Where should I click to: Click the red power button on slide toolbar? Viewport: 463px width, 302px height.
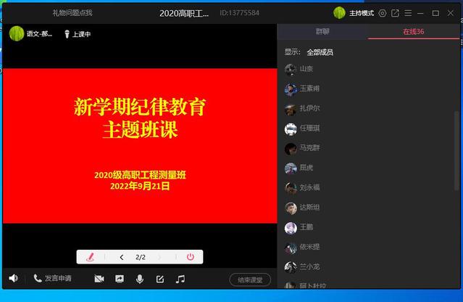click(191, 257)
